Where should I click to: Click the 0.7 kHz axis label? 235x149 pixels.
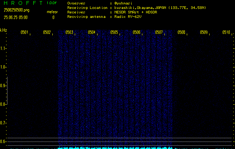[3, 123]
